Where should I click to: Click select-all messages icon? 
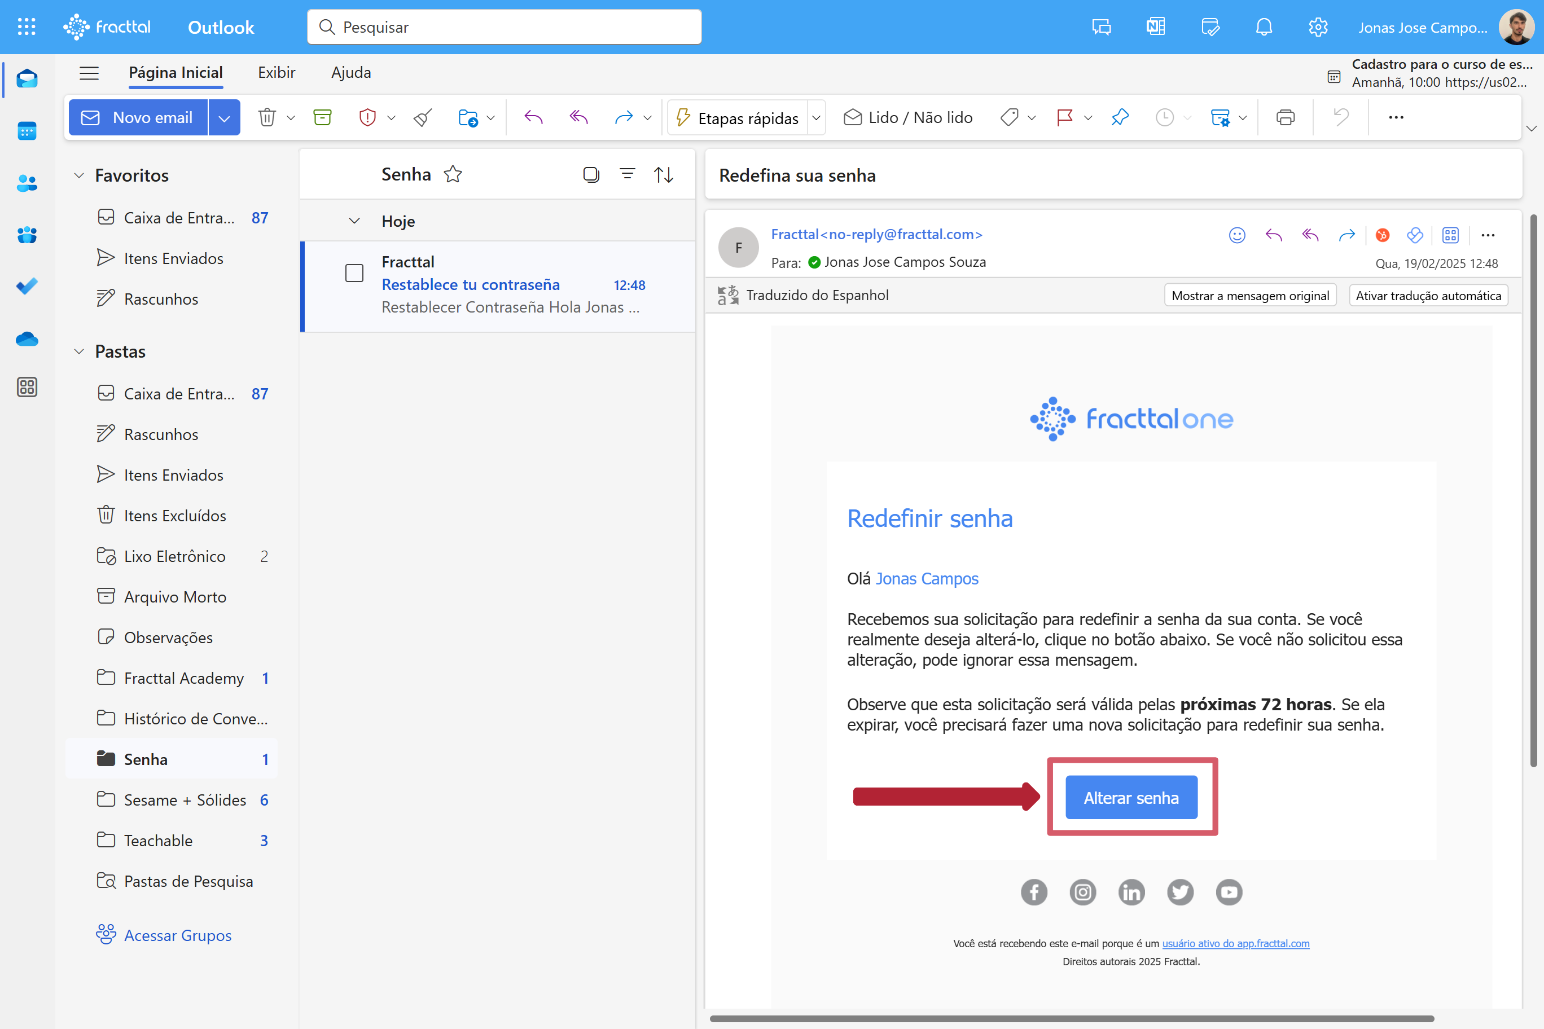[x=591, y=174]
